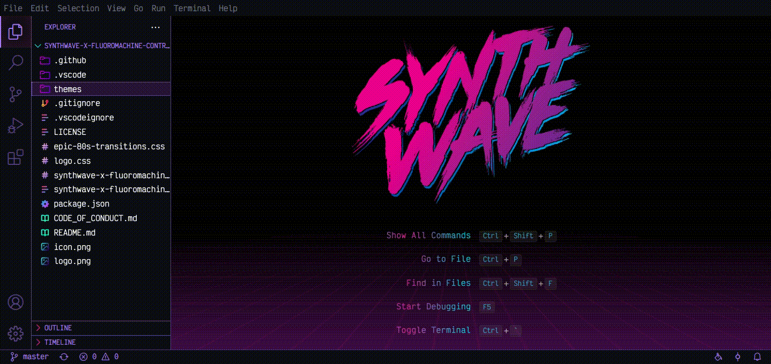Image resolution: width=771 pixels, height=364 pixels.
Task: Open the View menu
Action: (116, 8)
